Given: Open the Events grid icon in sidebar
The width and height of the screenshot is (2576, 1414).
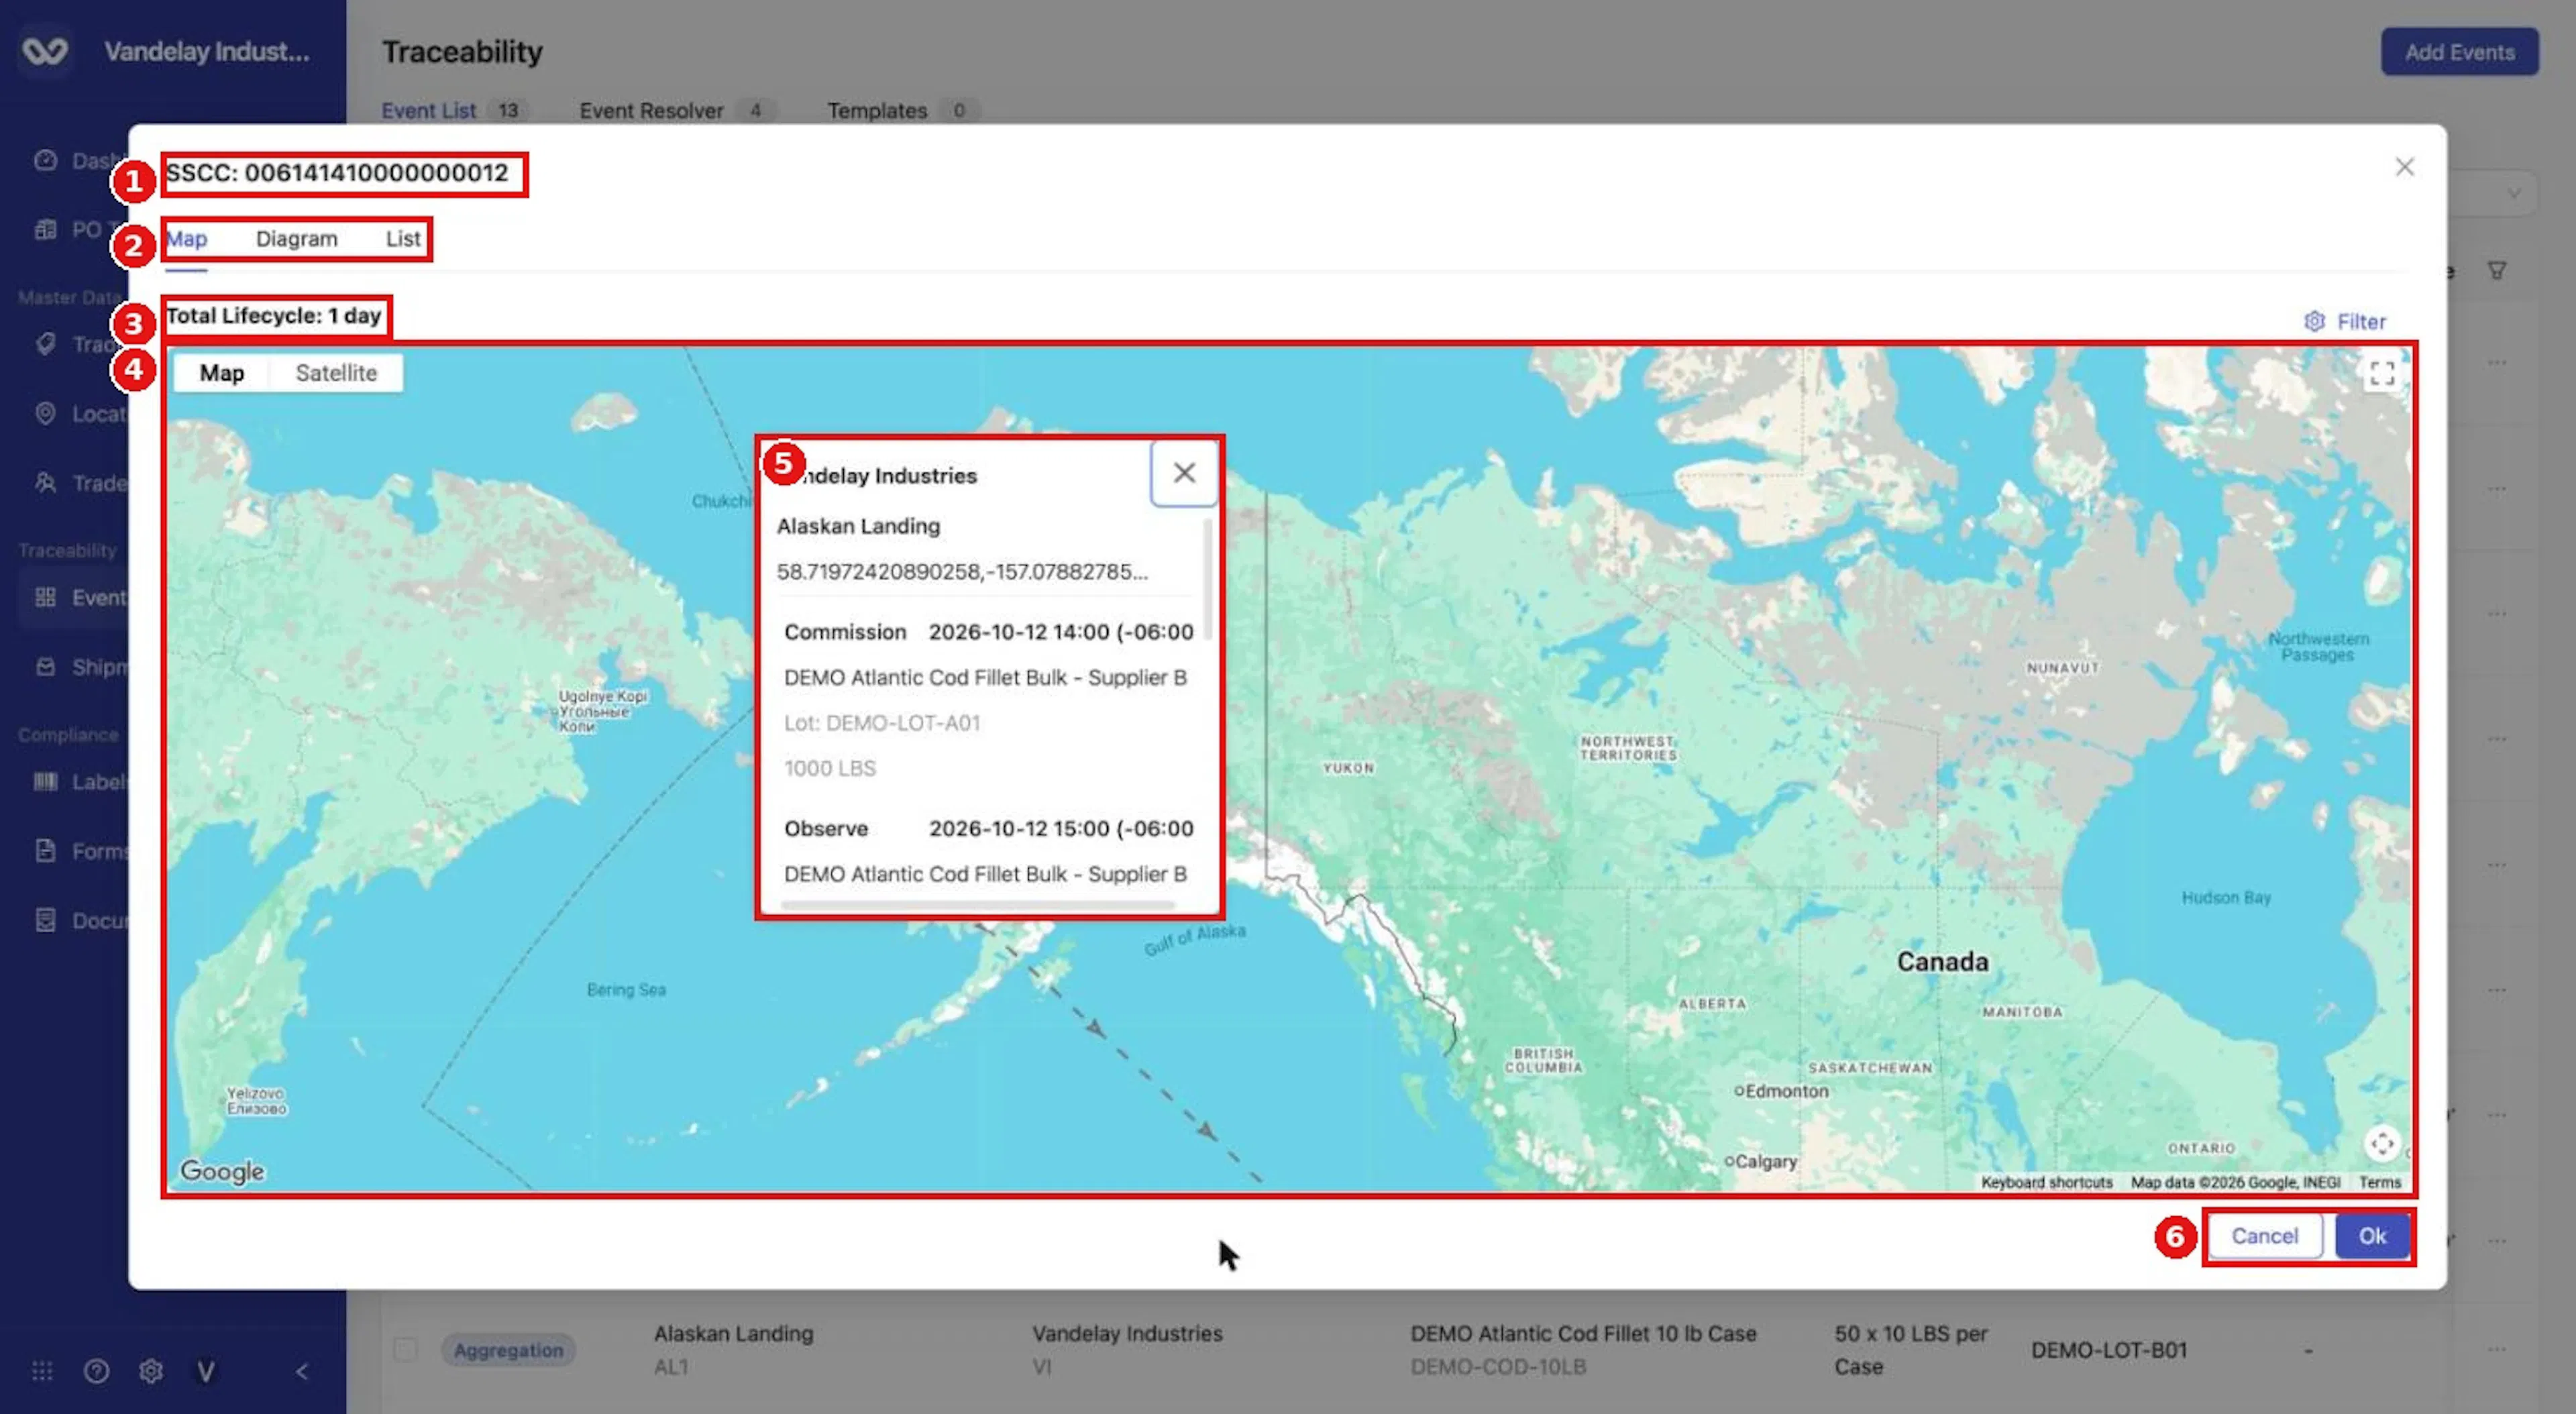Looking at the screenshot, I should [x=45, y=597].
